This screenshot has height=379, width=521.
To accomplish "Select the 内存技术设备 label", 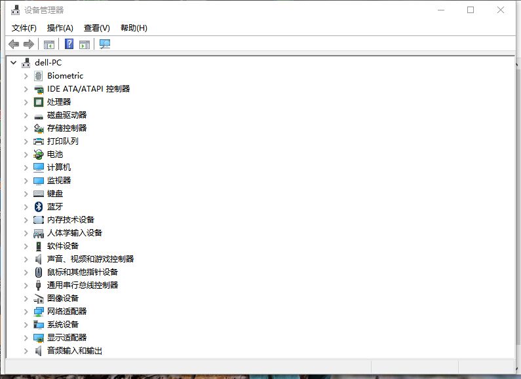I will 71,220.
